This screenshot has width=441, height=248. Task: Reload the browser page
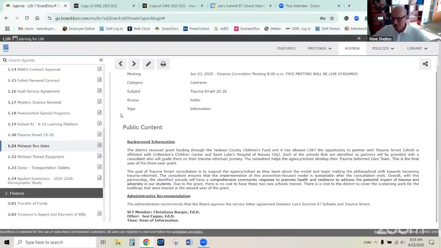(x=27, y=18)
